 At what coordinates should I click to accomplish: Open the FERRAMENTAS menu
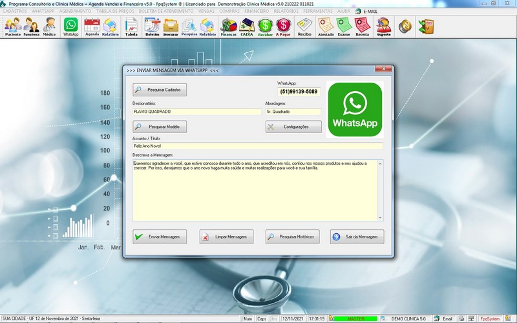(x=318, y=11)
